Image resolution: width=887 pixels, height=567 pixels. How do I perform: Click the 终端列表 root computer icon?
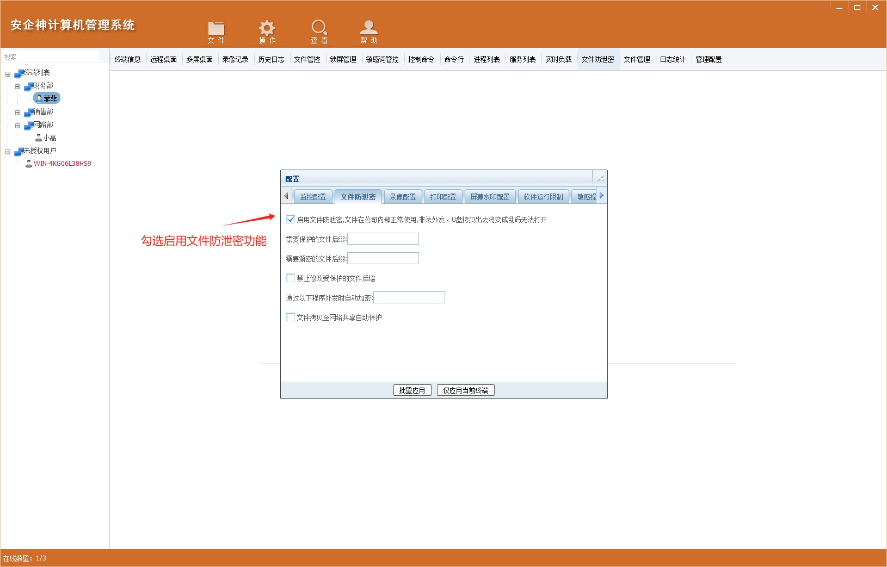(20, 73)
